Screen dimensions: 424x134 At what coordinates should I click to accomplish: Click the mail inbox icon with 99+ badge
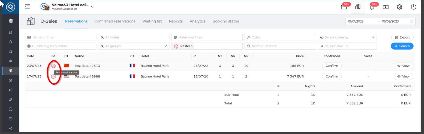(344, 7)
